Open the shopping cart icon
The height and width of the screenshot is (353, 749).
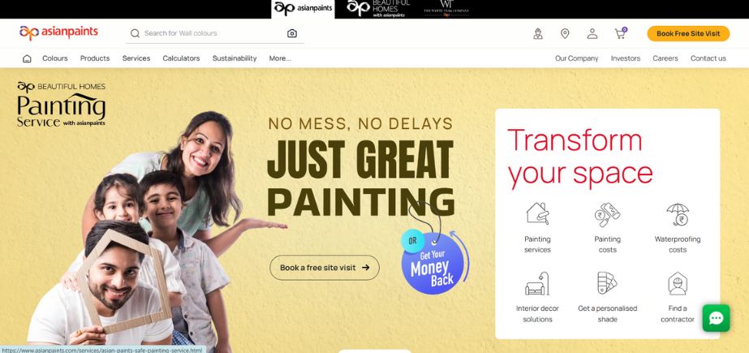click(621, 33)
